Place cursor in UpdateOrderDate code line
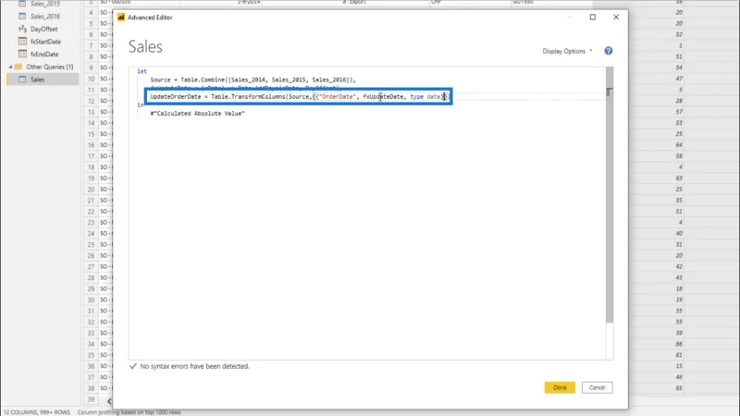The image size is (740, 416). click(299, 97)
